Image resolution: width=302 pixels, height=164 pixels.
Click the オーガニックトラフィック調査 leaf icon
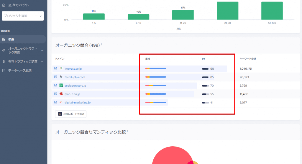point(4,50)
